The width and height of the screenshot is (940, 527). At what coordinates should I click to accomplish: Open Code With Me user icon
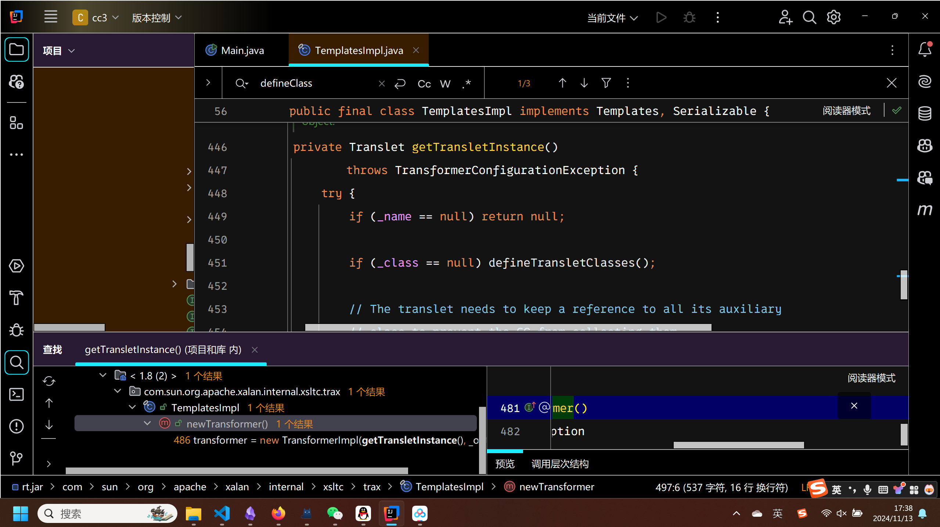point(785,17)
